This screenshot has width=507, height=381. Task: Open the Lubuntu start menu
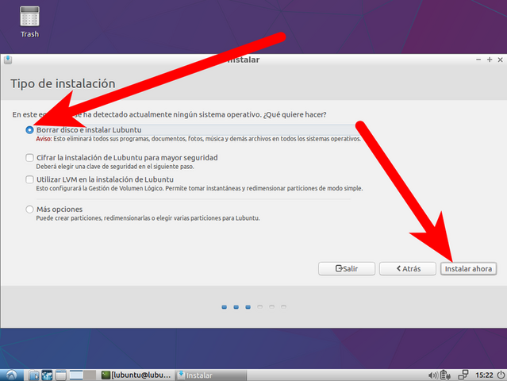pyautogui.click(x=12, y=375)
